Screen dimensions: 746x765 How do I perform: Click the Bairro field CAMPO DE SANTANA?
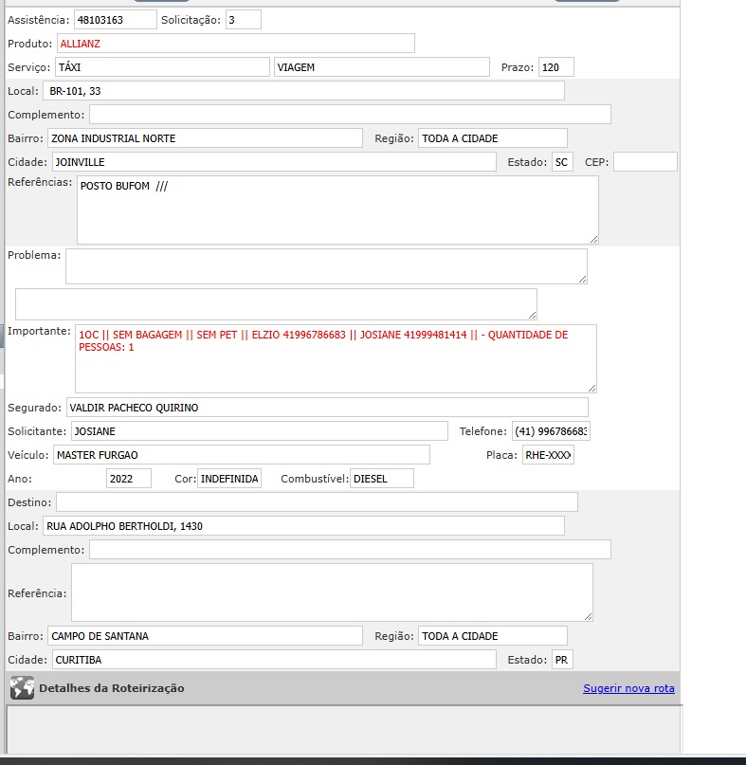(x=205, y=636)
